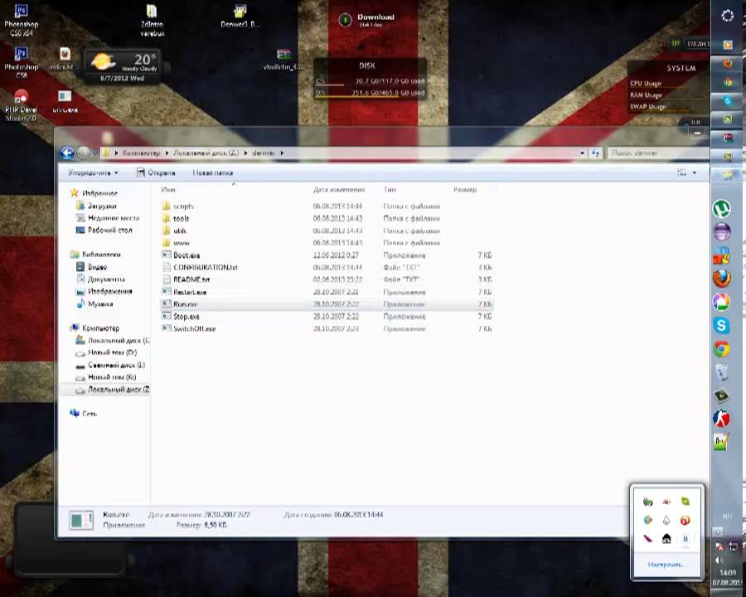Open the vbulletin archive on desktop
Viewport: 746px width, 597px height.
coord(283,60)
